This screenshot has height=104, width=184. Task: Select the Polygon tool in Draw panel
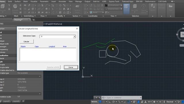39,12
